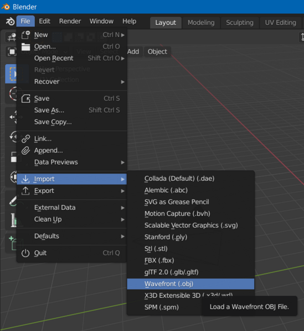Expand the Clean Up submenu
Viewport: 304px width, 331px height.
[72, 219]
